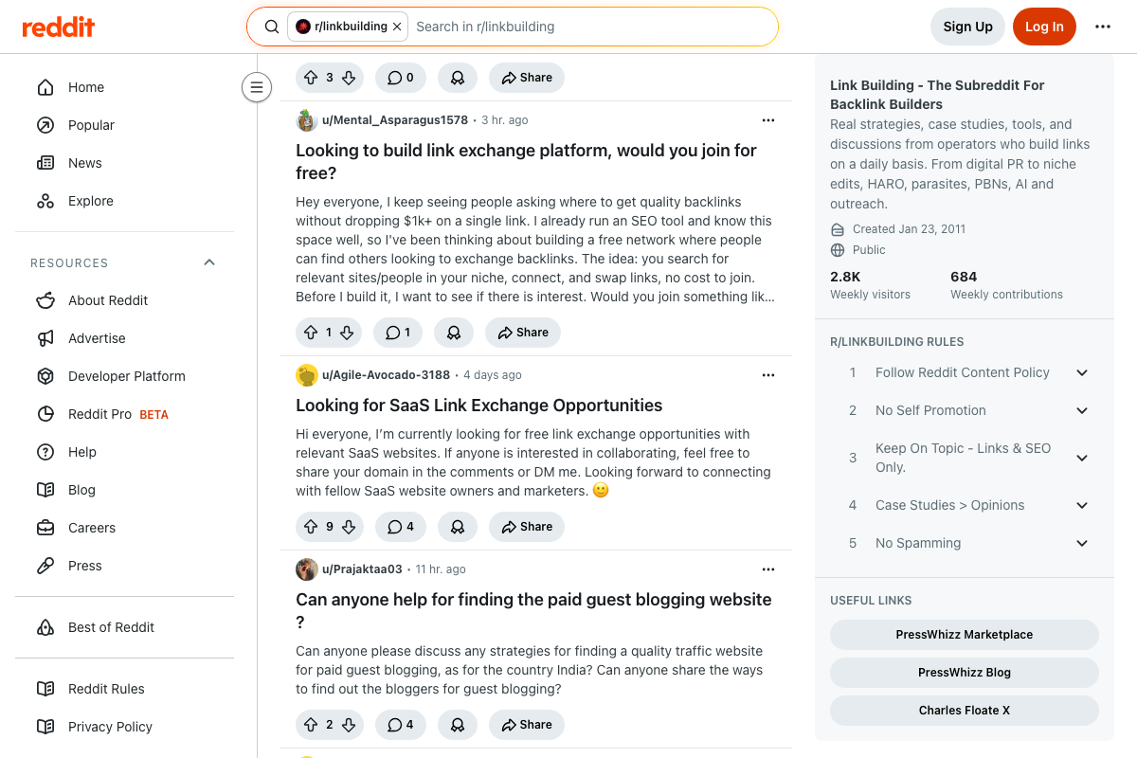The width and height of the screenshot is (1137, 758).
Task: Expand rule No Spamming
Action: point(965,543)
